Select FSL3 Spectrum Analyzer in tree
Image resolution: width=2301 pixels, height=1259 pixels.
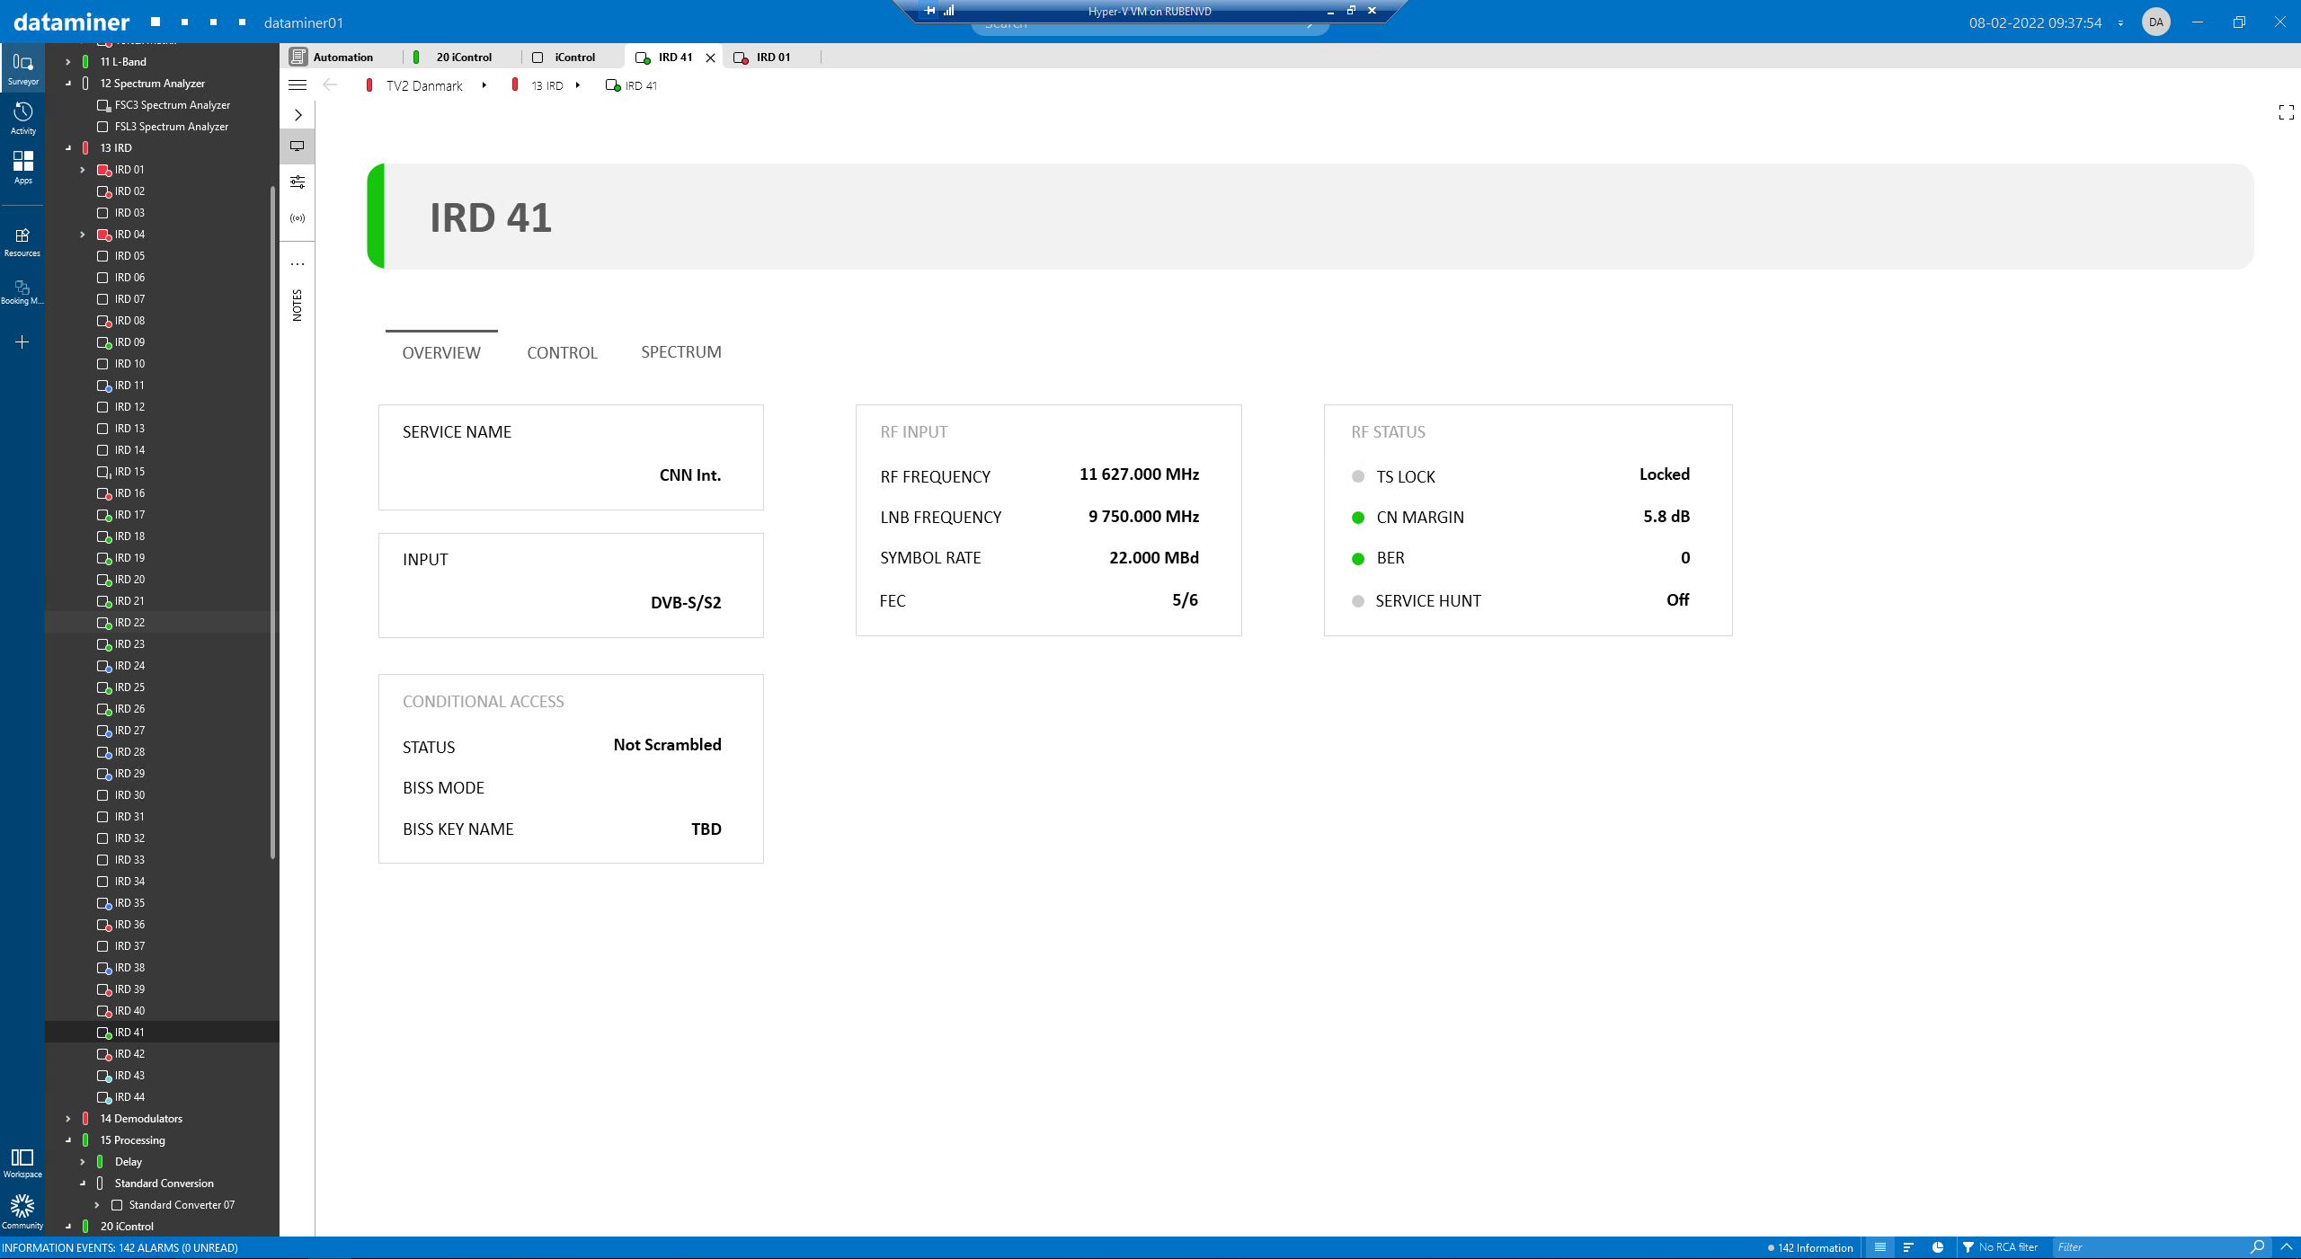point(171,127)
